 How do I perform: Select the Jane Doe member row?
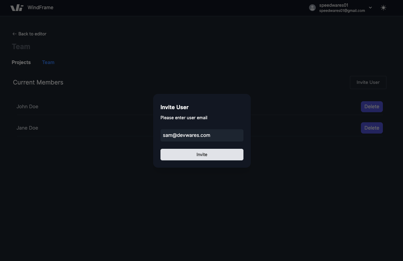pos(199,128)
